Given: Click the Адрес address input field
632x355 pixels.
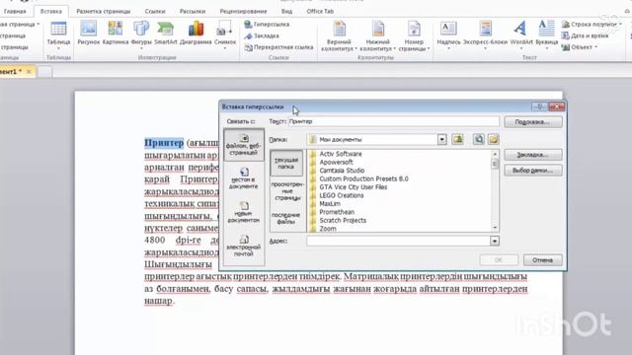Looking at the screenshot, I should (x=398, y=241).
